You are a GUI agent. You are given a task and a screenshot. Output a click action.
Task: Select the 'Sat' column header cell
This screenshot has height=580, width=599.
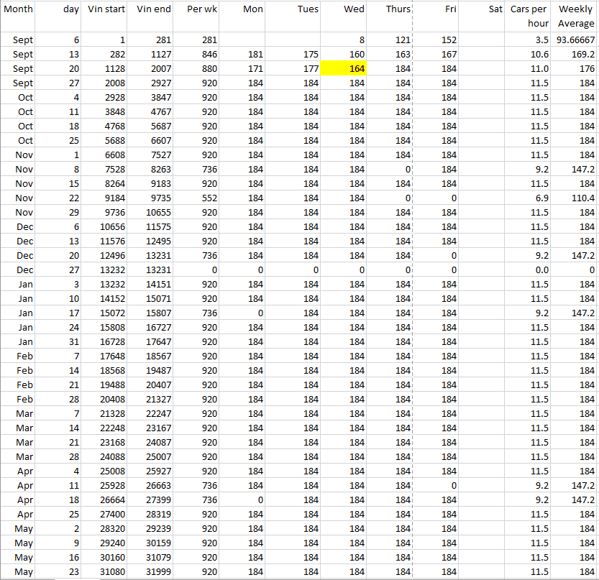(483, 10)
